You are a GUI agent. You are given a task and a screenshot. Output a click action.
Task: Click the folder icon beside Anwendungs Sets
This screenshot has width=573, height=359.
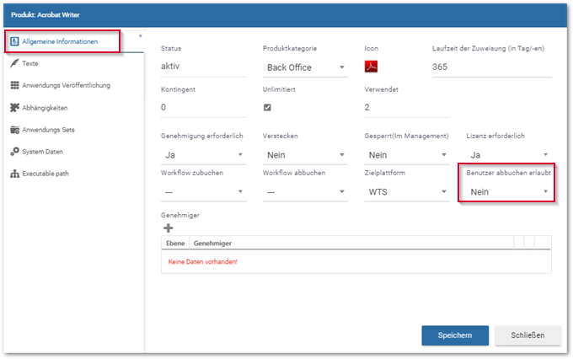(14, 130)
